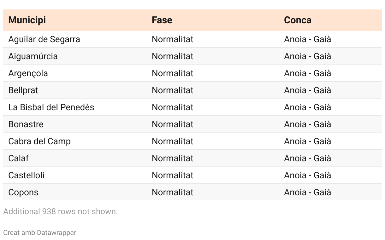Screen dimensions: 385x240
Task: Click La Bisbal del Penedès
Action: [x=51, y=107]
